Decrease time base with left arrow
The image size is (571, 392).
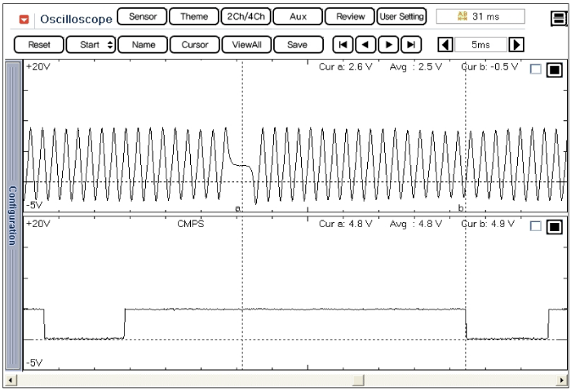point(445,45)
